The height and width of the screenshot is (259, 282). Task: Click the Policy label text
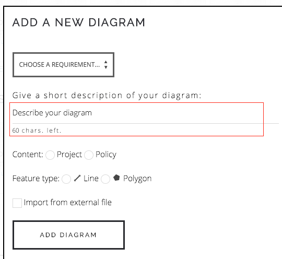point(106,155)
